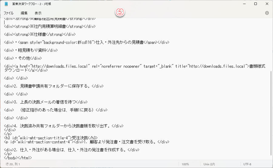
Task: Click the closing </body></html> line
Action: click(x=18, y=158)
